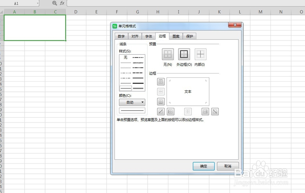Image resolution: width=305 pixels, height=193 pixels.
Task: Switch to the 数字 tab
Action: point(121,36)
